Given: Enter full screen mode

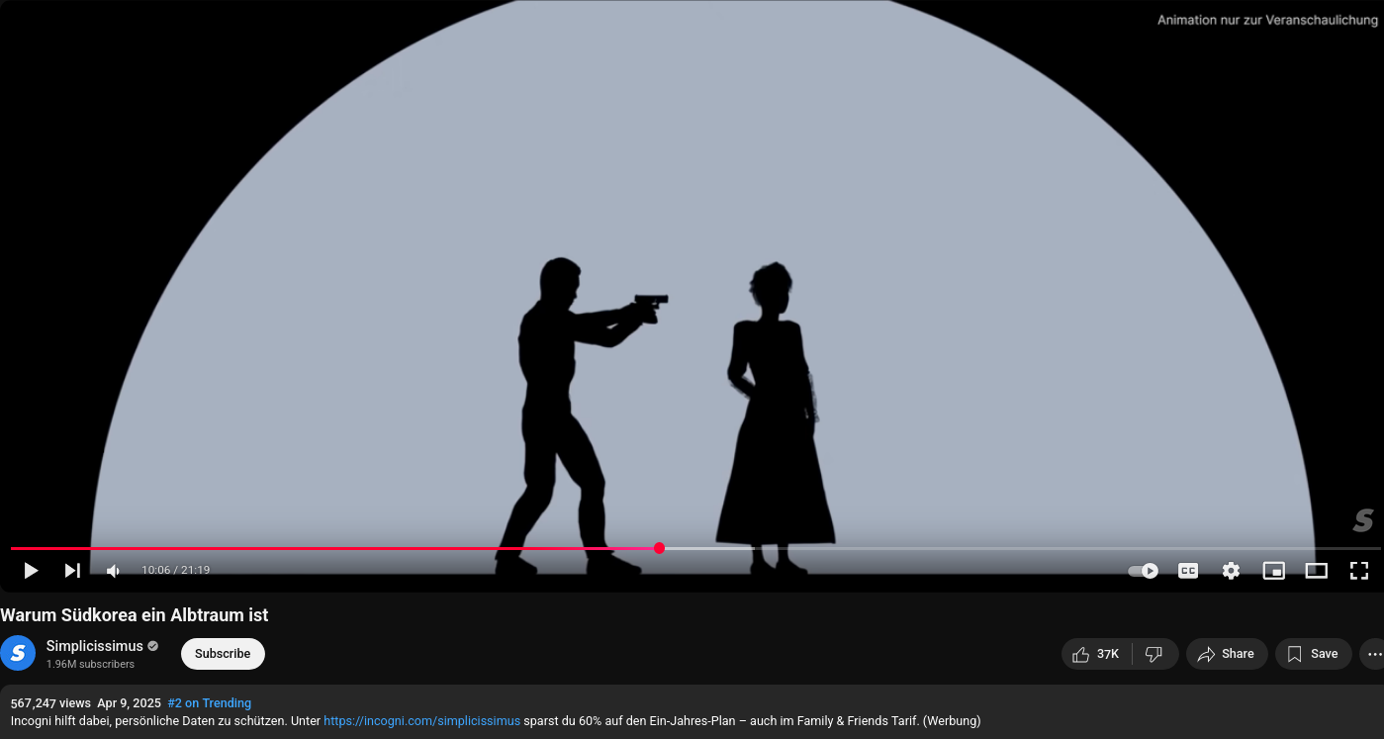Looking at the screenshot, I should (1359, 571).
